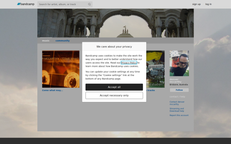Screen dimensions: 231x144
Task: Switch to the community tab
Action: (62, 41)
